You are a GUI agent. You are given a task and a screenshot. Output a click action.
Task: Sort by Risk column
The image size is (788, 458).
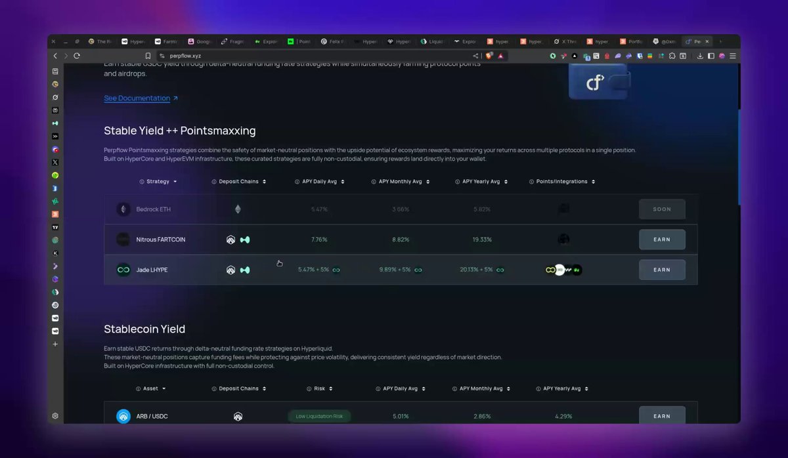(332, 388)
